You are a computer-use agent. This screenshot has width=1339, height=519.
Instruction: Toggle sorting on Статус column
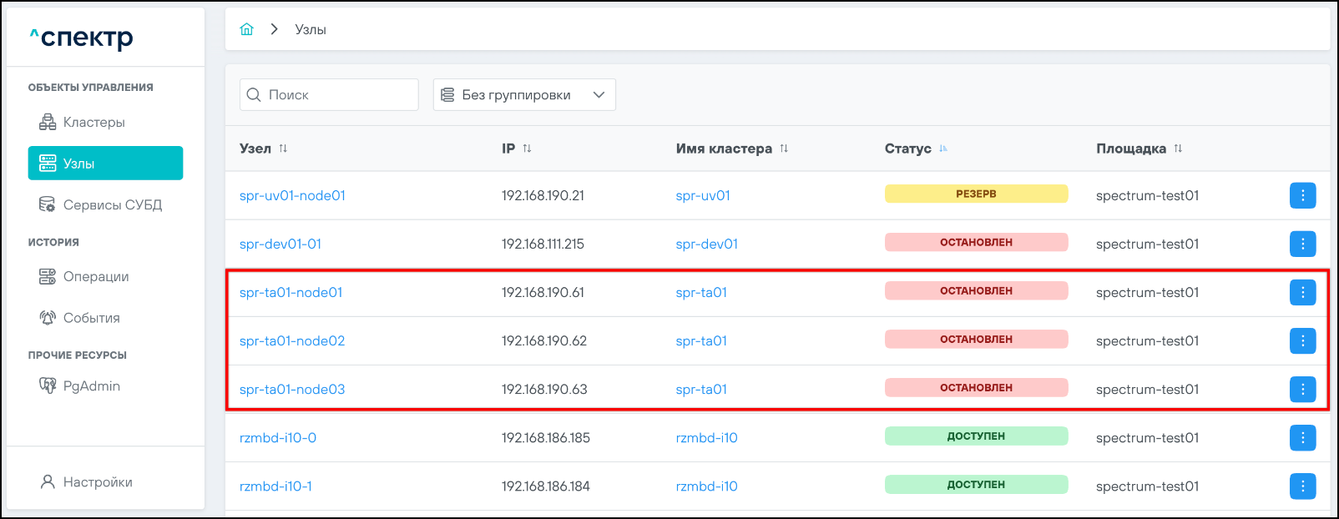pos(943,149)
